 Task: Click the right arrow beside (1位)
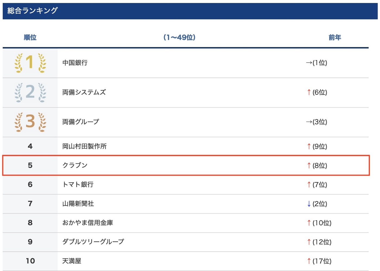tap(309, 63)
